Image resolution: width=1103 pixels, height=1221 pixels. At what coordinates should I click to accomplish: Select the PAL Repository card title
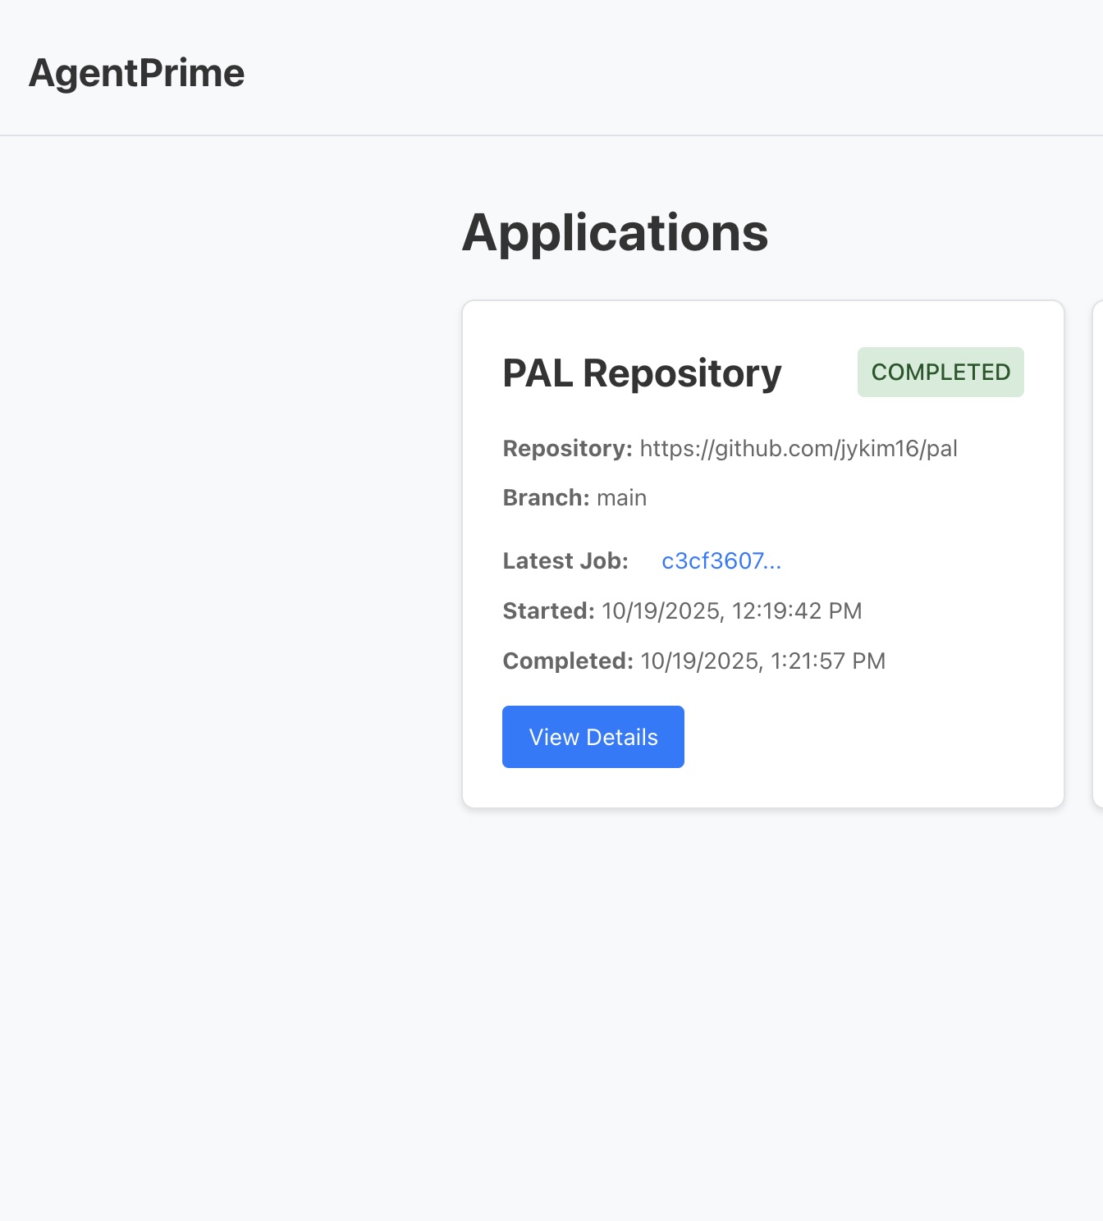coord(642,373)
